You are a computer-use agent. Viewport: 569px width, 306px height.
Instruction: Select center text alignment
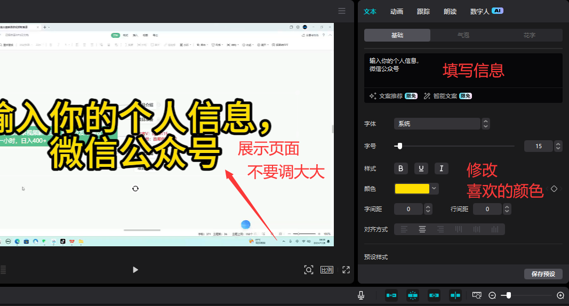click(x=422, y=229)
